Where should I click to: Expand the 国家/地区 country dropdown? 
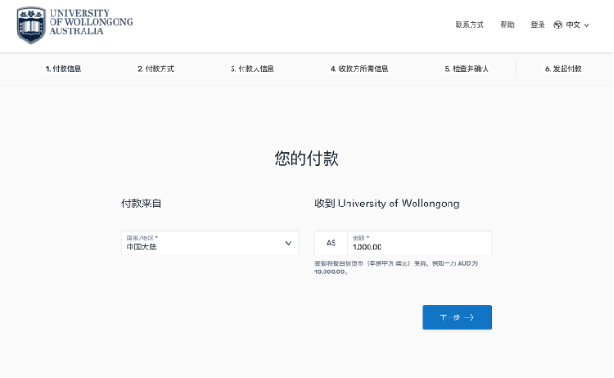[210, 243]
